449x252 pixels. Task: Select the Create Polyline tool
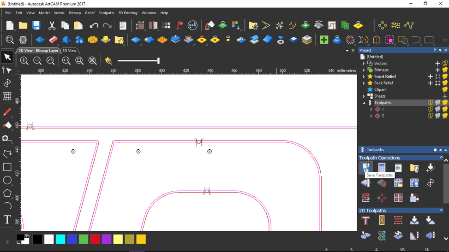coord(7,153)
